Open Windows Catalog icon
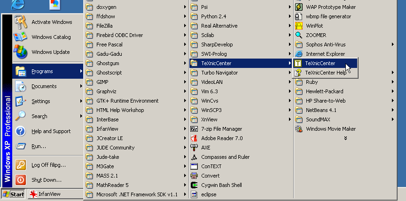The image size is (406, 201). 21,37
